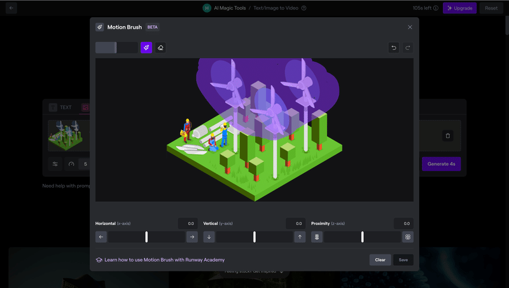
Task: Redo the brush stroke
Action: click(x=408, y=48)
